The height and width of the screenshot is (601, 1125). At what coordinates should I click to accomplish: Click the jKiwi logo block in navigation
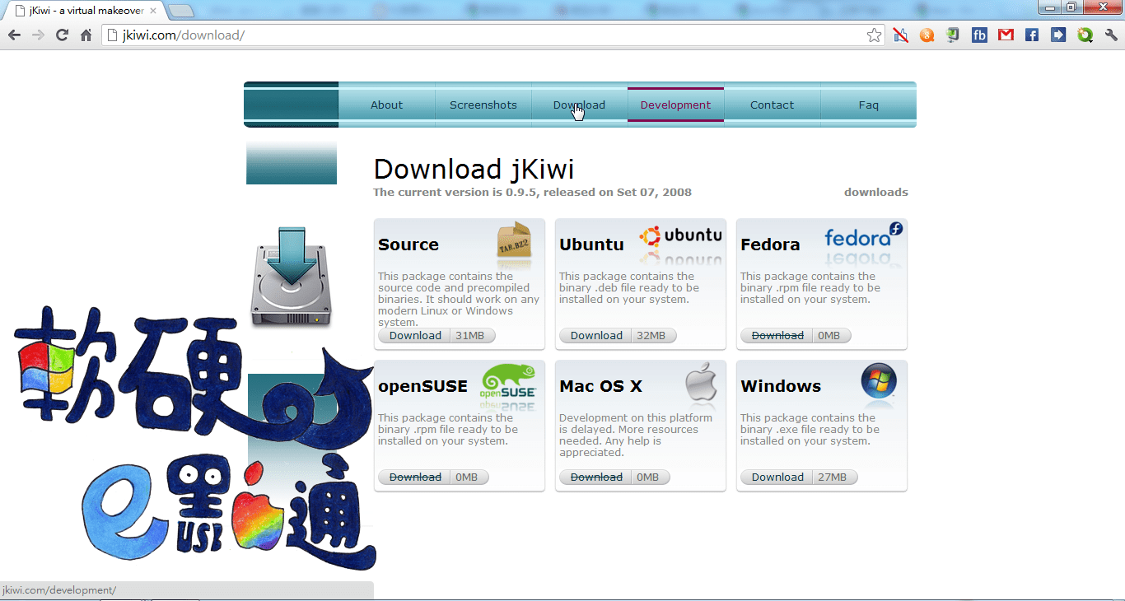(291, 105)
